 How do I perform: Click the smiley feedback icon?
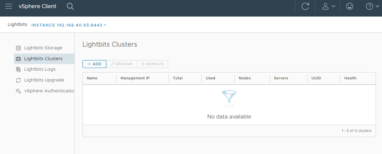click(349, 7)
